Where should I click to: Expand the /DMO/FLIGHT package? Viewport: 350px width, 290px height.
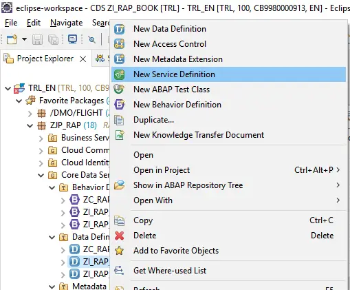click(30, 113)
